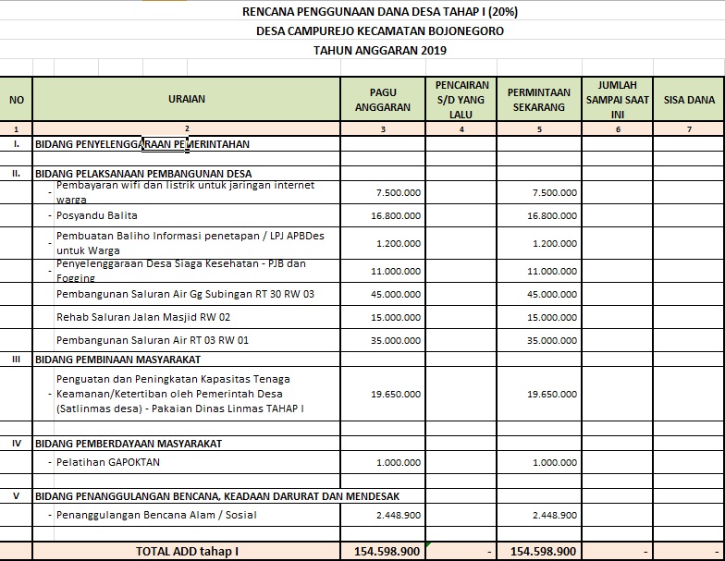This screenshot has height=561, width=725.
Task: Click Pagu Anggaran value for Posyandu Balita
Action: click(x=398, y=215)
